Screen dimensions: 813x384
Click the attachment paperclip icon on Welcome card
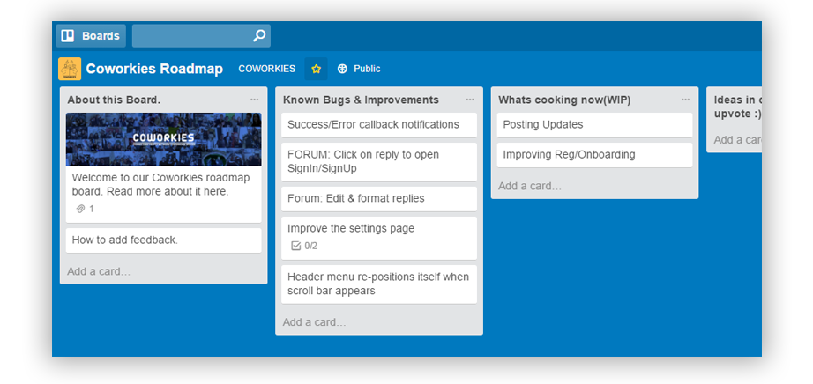[80, 209]
